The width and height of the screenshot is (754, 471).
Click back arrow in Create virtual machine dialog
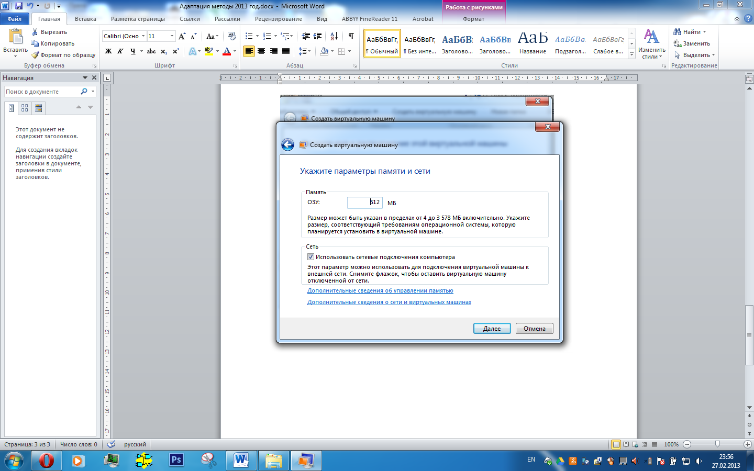[x=287, y=145]
